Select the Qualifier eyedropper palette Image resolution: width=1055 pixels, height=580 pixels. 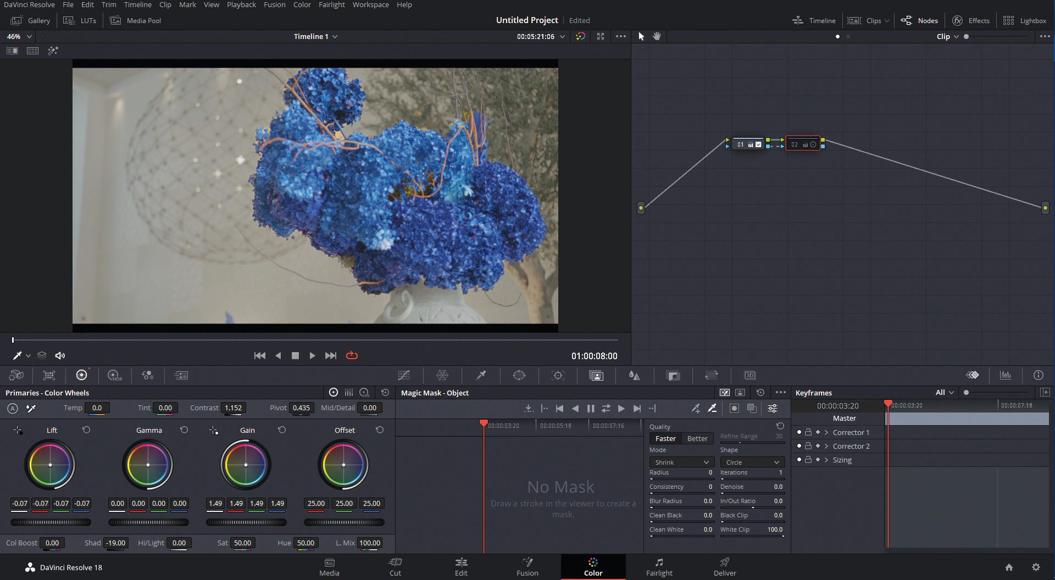481,376
